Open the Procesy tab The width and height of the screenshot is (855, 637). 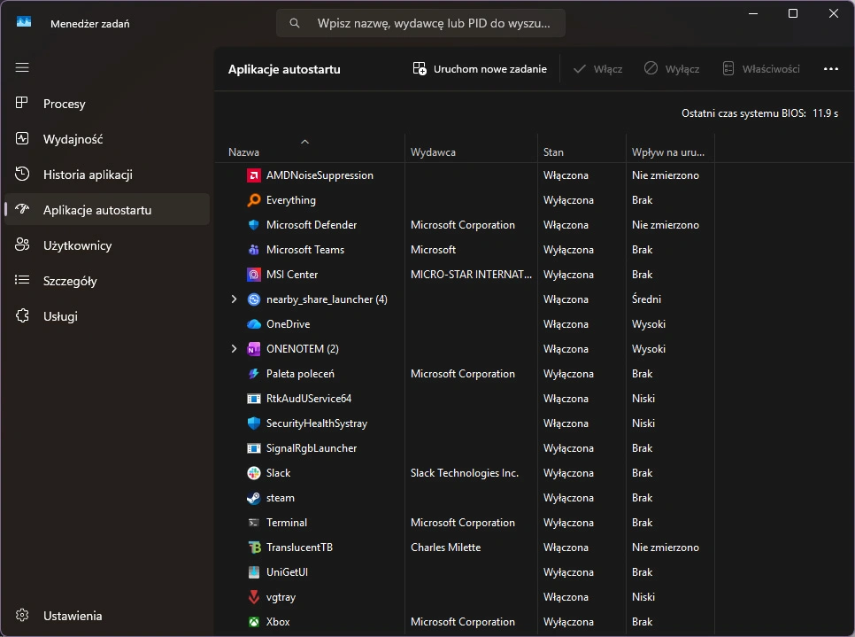65,104
